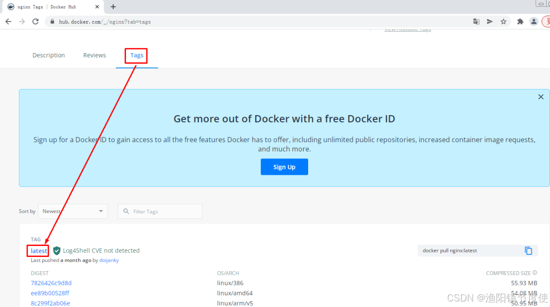
Task: Go forward in browser history
Action: click(x=22, y=22)
